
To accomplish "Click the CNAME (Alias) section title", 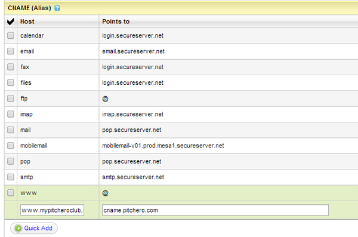I will [29, 8].
